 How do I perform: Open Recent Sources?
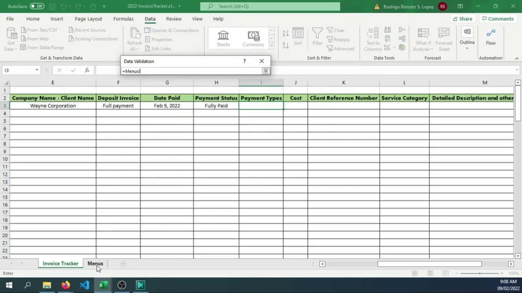pos(87,30)
